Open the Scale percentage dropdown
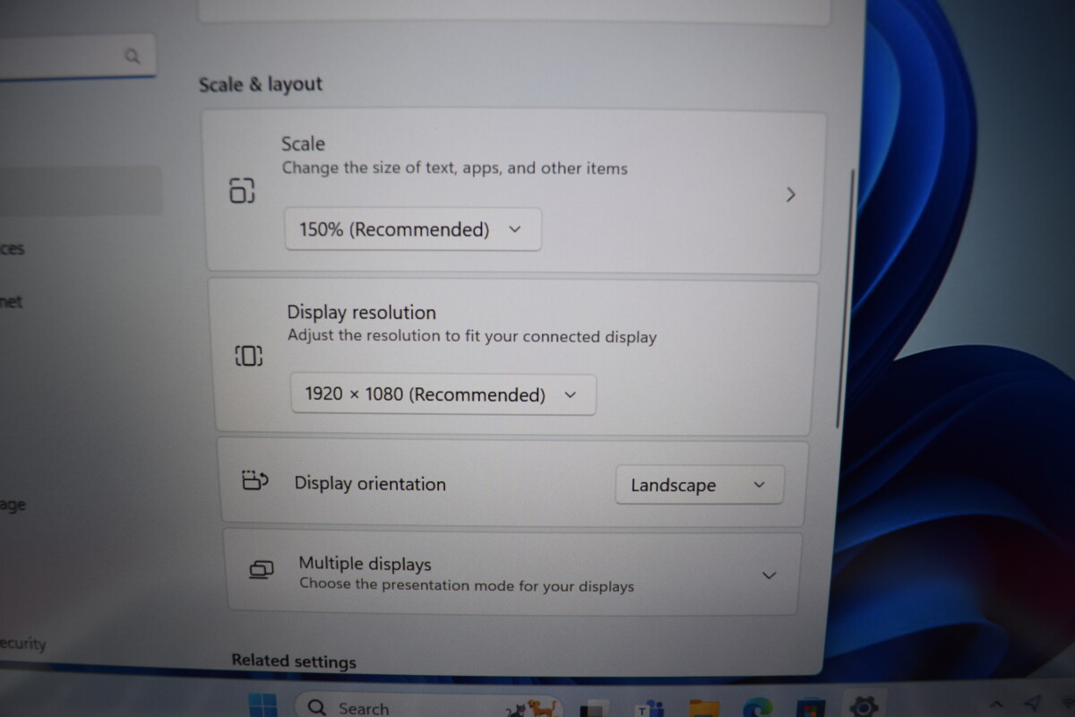 [x=413, y=229]
